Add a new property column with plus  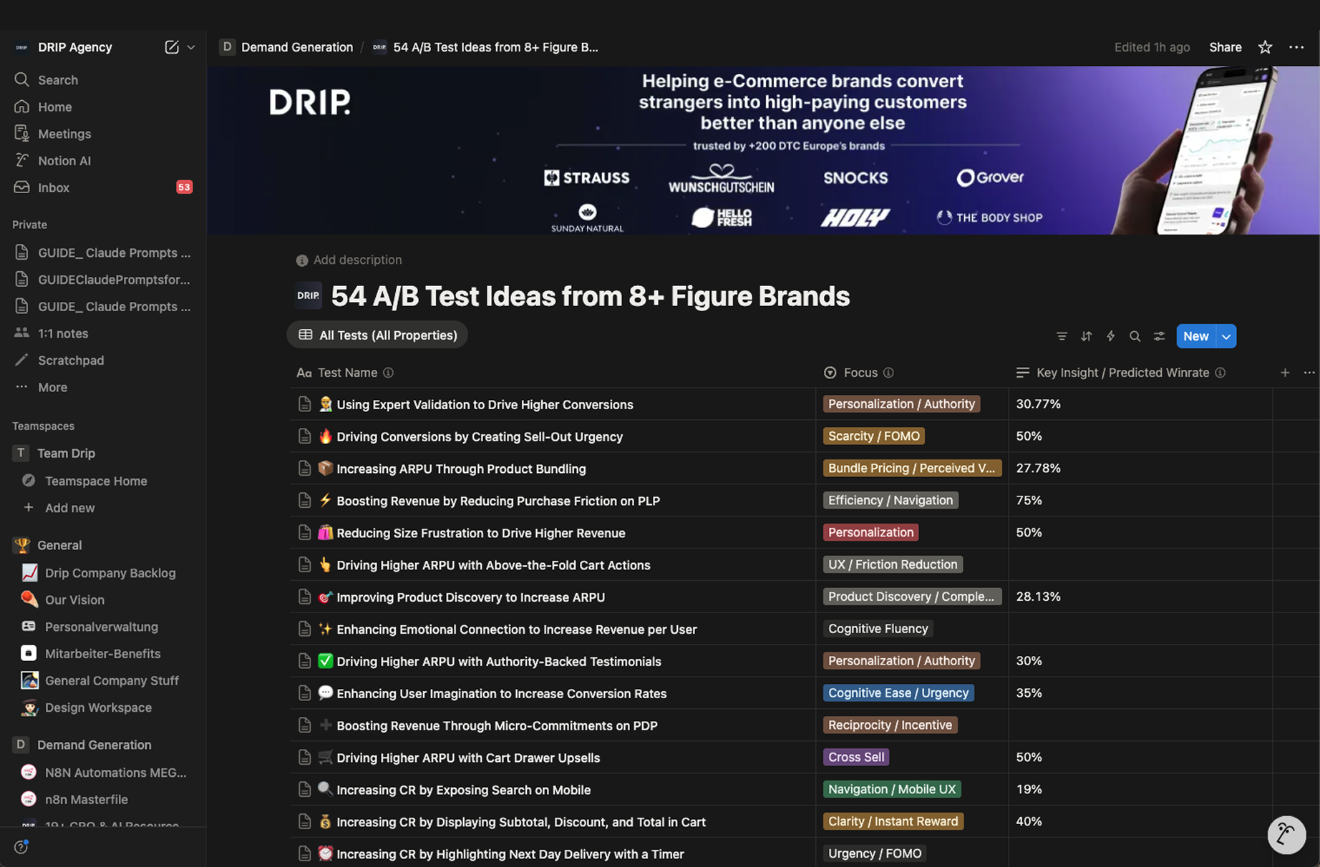point(1285,373)
